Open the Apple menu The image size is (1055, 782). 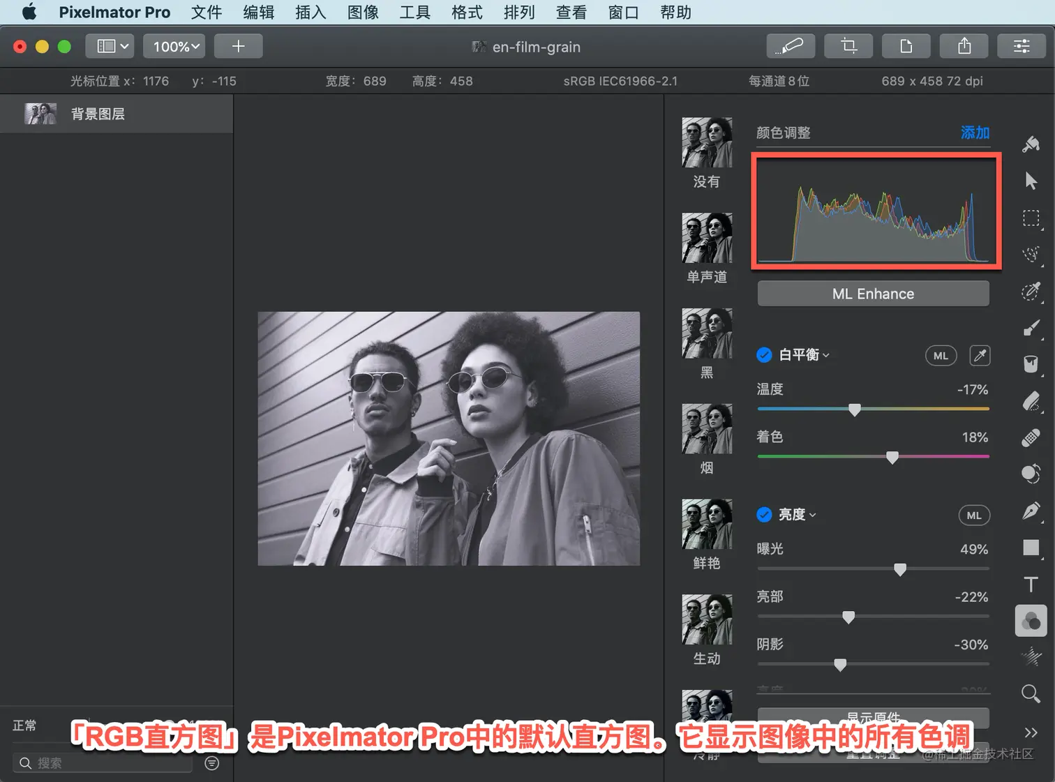pos(29,12)
